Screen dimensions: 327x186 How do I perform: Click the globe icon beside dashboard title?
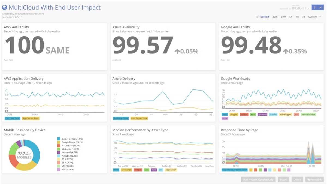coord(5,8)
